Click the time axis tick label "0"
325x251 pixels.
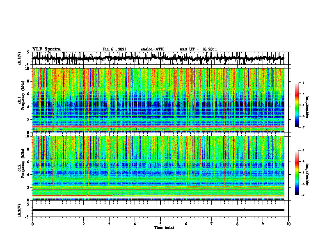pos(32,224)
